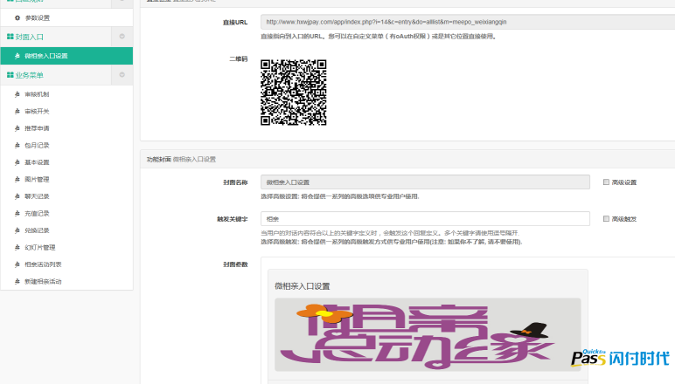Click the icon beside 基本设置

(x=17, y=162)
